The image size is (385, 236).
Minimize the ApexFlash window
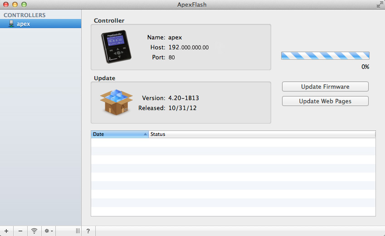coord(15,5)
